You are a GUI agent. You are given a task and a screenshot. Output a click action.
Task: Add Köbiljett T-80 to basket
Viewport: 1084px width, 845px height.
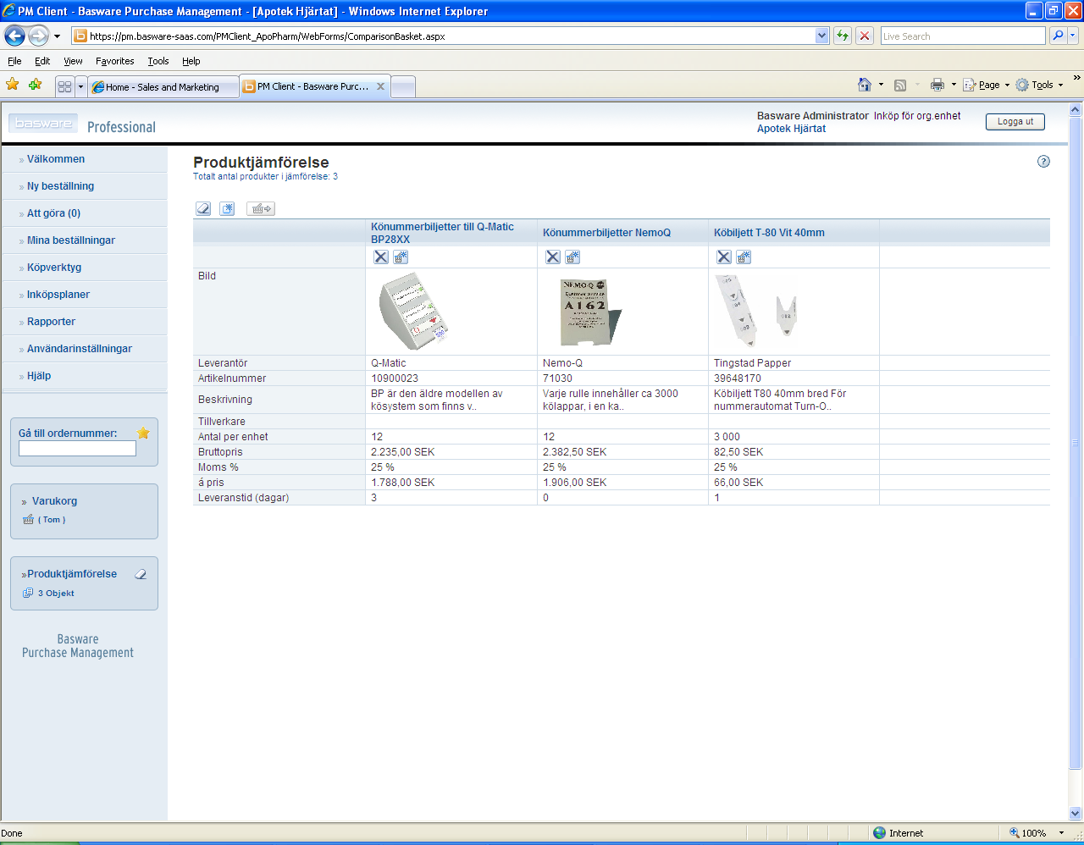[x=744, y=257]
